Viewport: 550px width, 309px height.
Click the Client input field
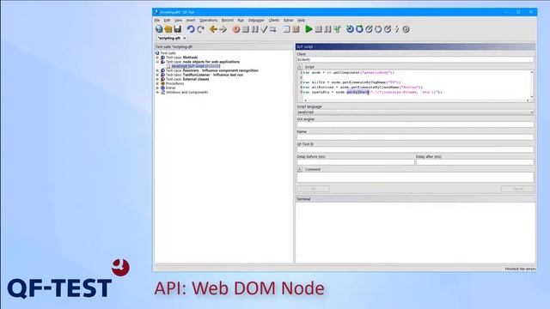[415, 59]
